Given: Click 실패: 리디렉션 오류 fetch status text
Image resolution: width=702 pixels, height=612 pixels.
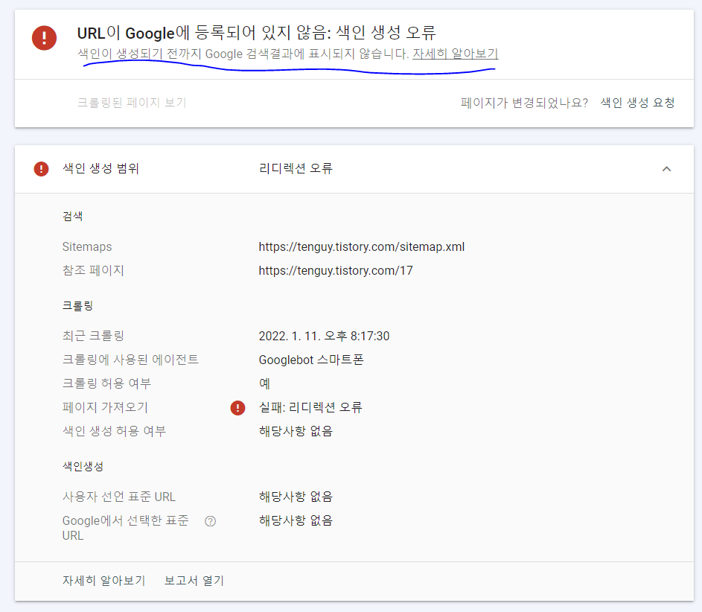Looking at the screenshot, I should (x=310, y=407).
